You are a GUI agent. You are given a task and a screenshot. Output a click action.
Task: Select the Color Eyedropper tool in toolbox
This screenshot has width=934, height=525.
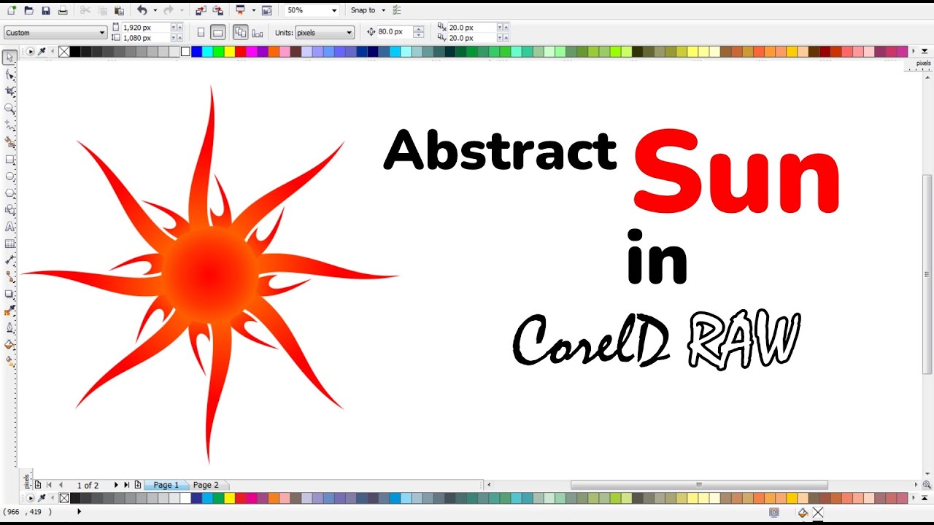pos(9,311)
